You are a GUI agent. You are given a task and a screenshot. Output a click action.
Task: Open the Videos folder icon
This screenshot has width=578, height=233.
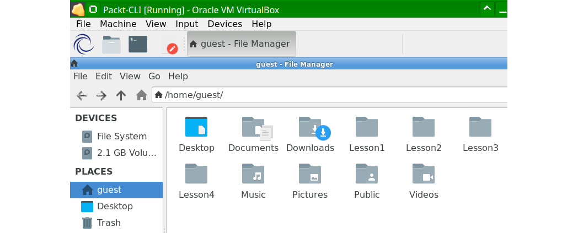[x=424, y=175]
